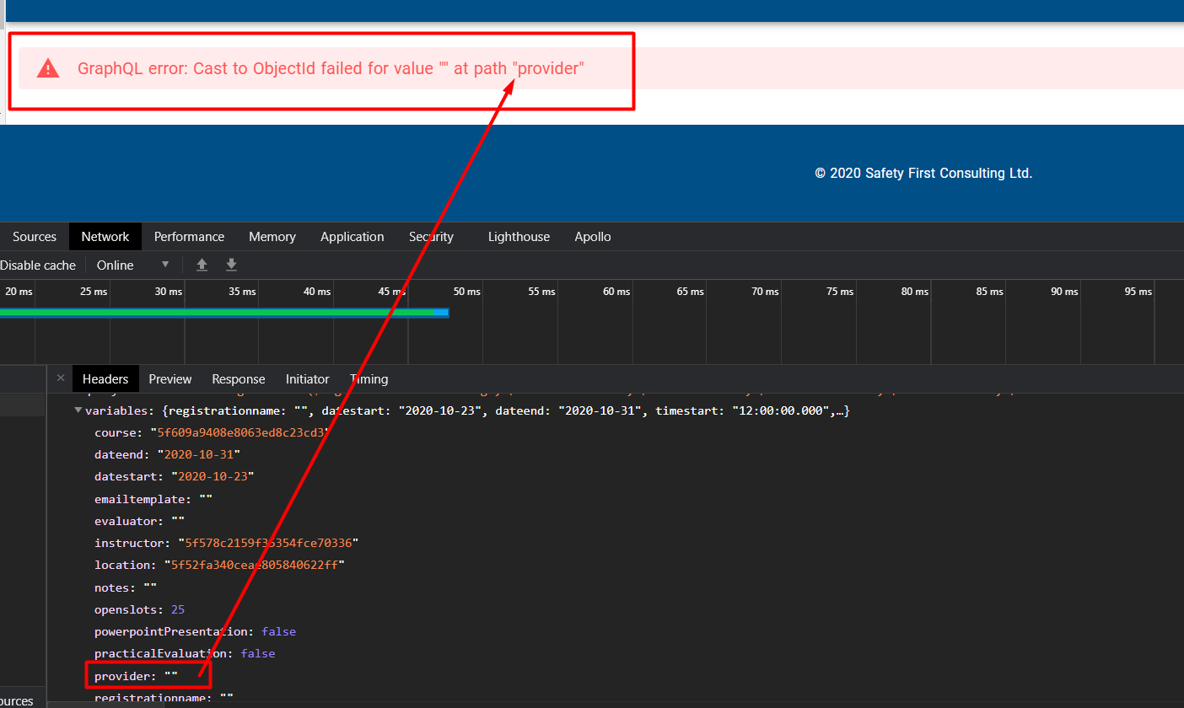Image resolution: width=1184 pixels, height=708 pixels.
Task: Select the datestart variable row
Action: point(175,476)
